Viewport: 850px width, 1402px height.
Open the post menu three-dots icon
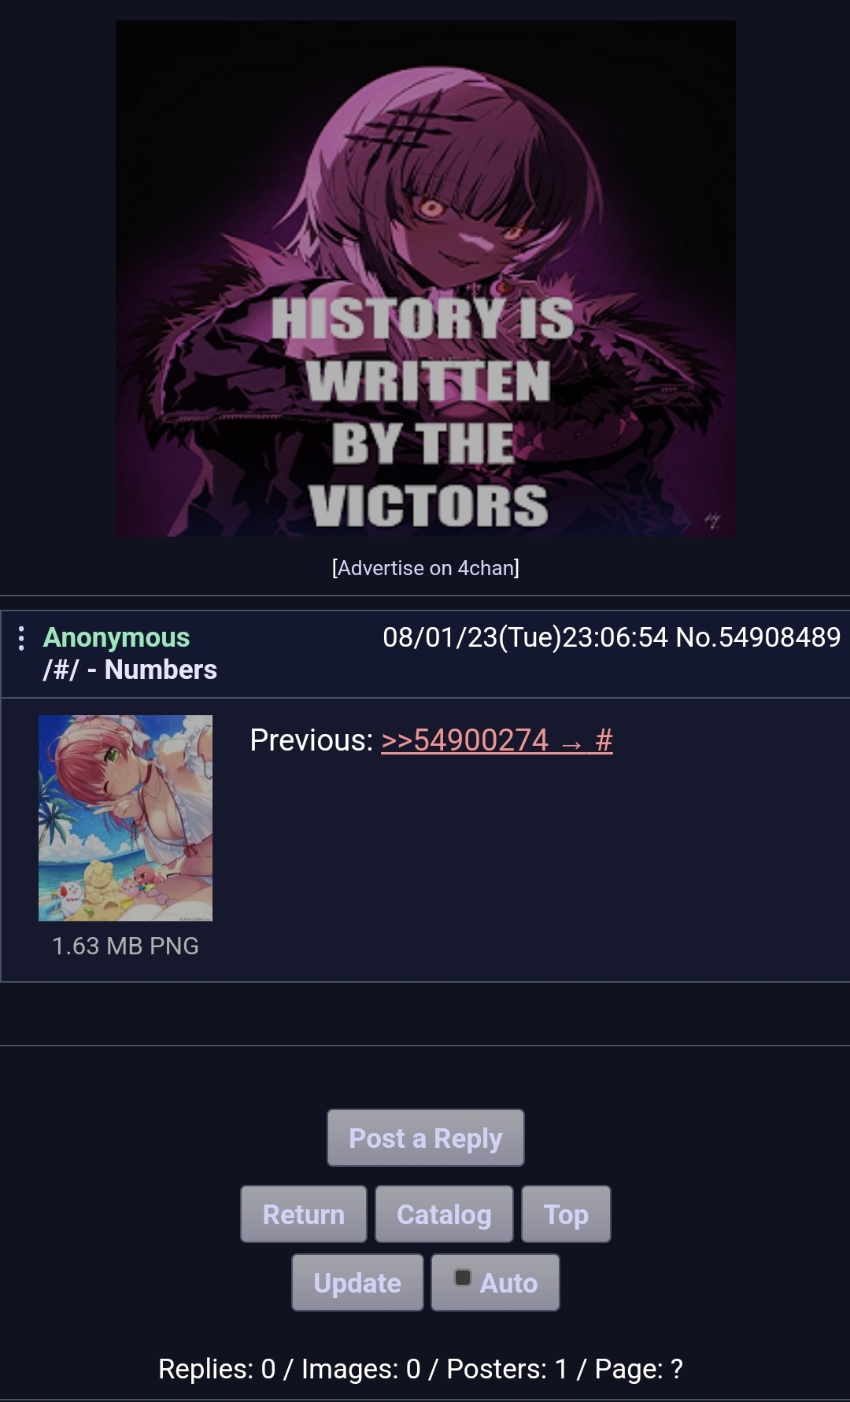[21, 638]
